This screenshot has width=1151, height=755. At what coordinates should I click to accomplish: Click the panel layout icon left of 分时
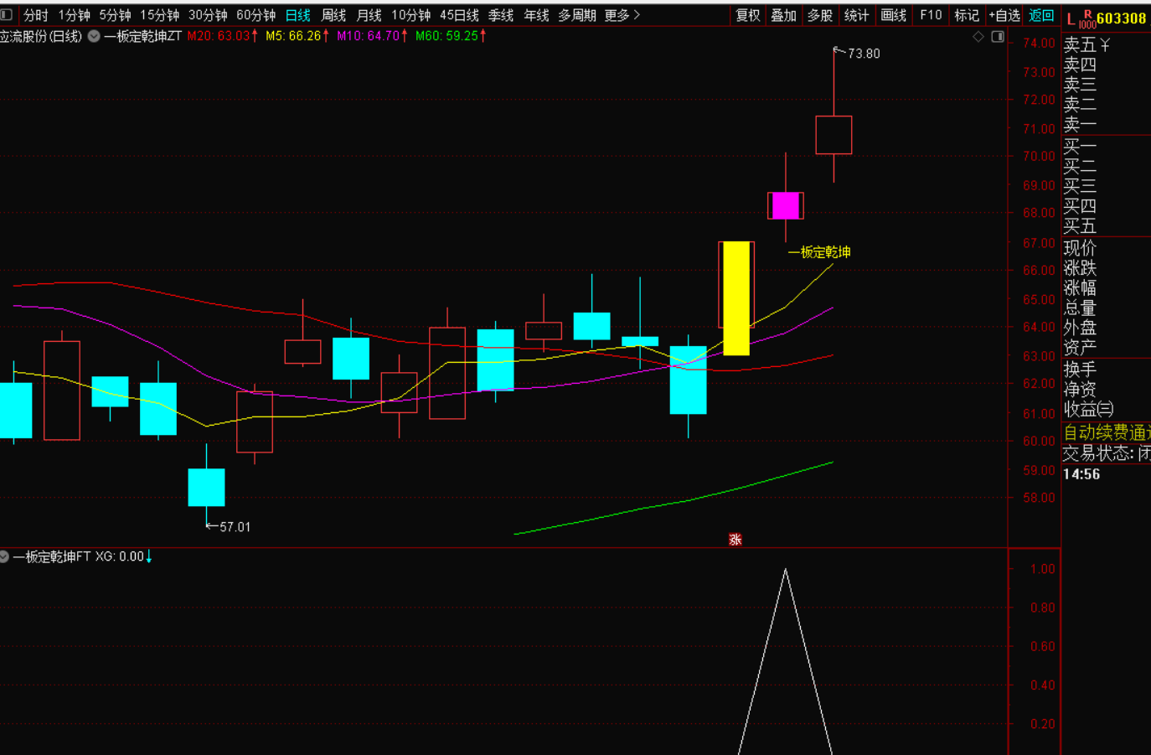(7, 15)
